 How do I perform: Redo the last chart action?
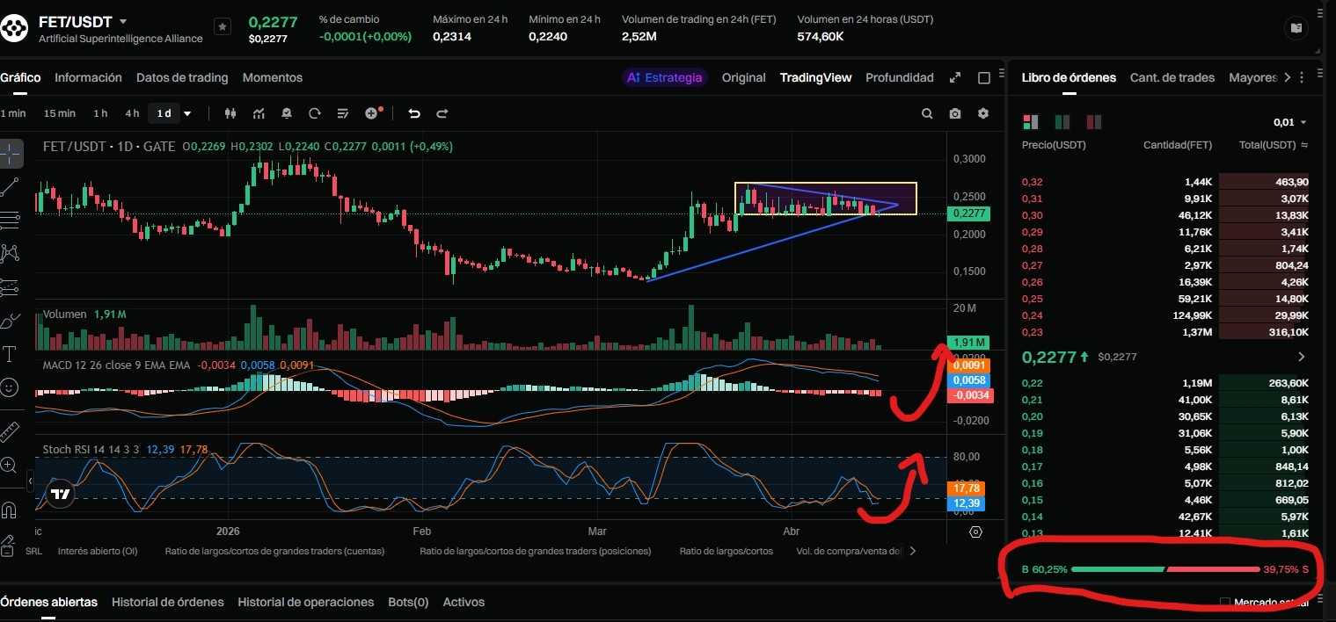pyautogui.click(x=442, y=113)
